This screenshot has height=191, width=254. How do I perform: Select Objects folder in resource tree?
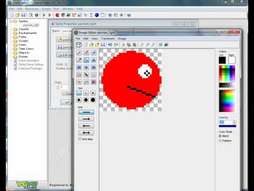point(24,53)
